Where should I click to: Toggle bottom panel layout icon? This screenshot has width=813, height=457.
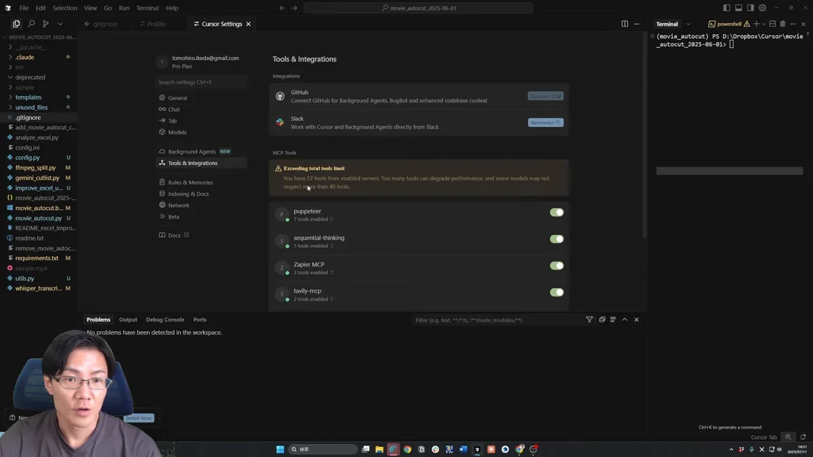click(x=738, y=8)
